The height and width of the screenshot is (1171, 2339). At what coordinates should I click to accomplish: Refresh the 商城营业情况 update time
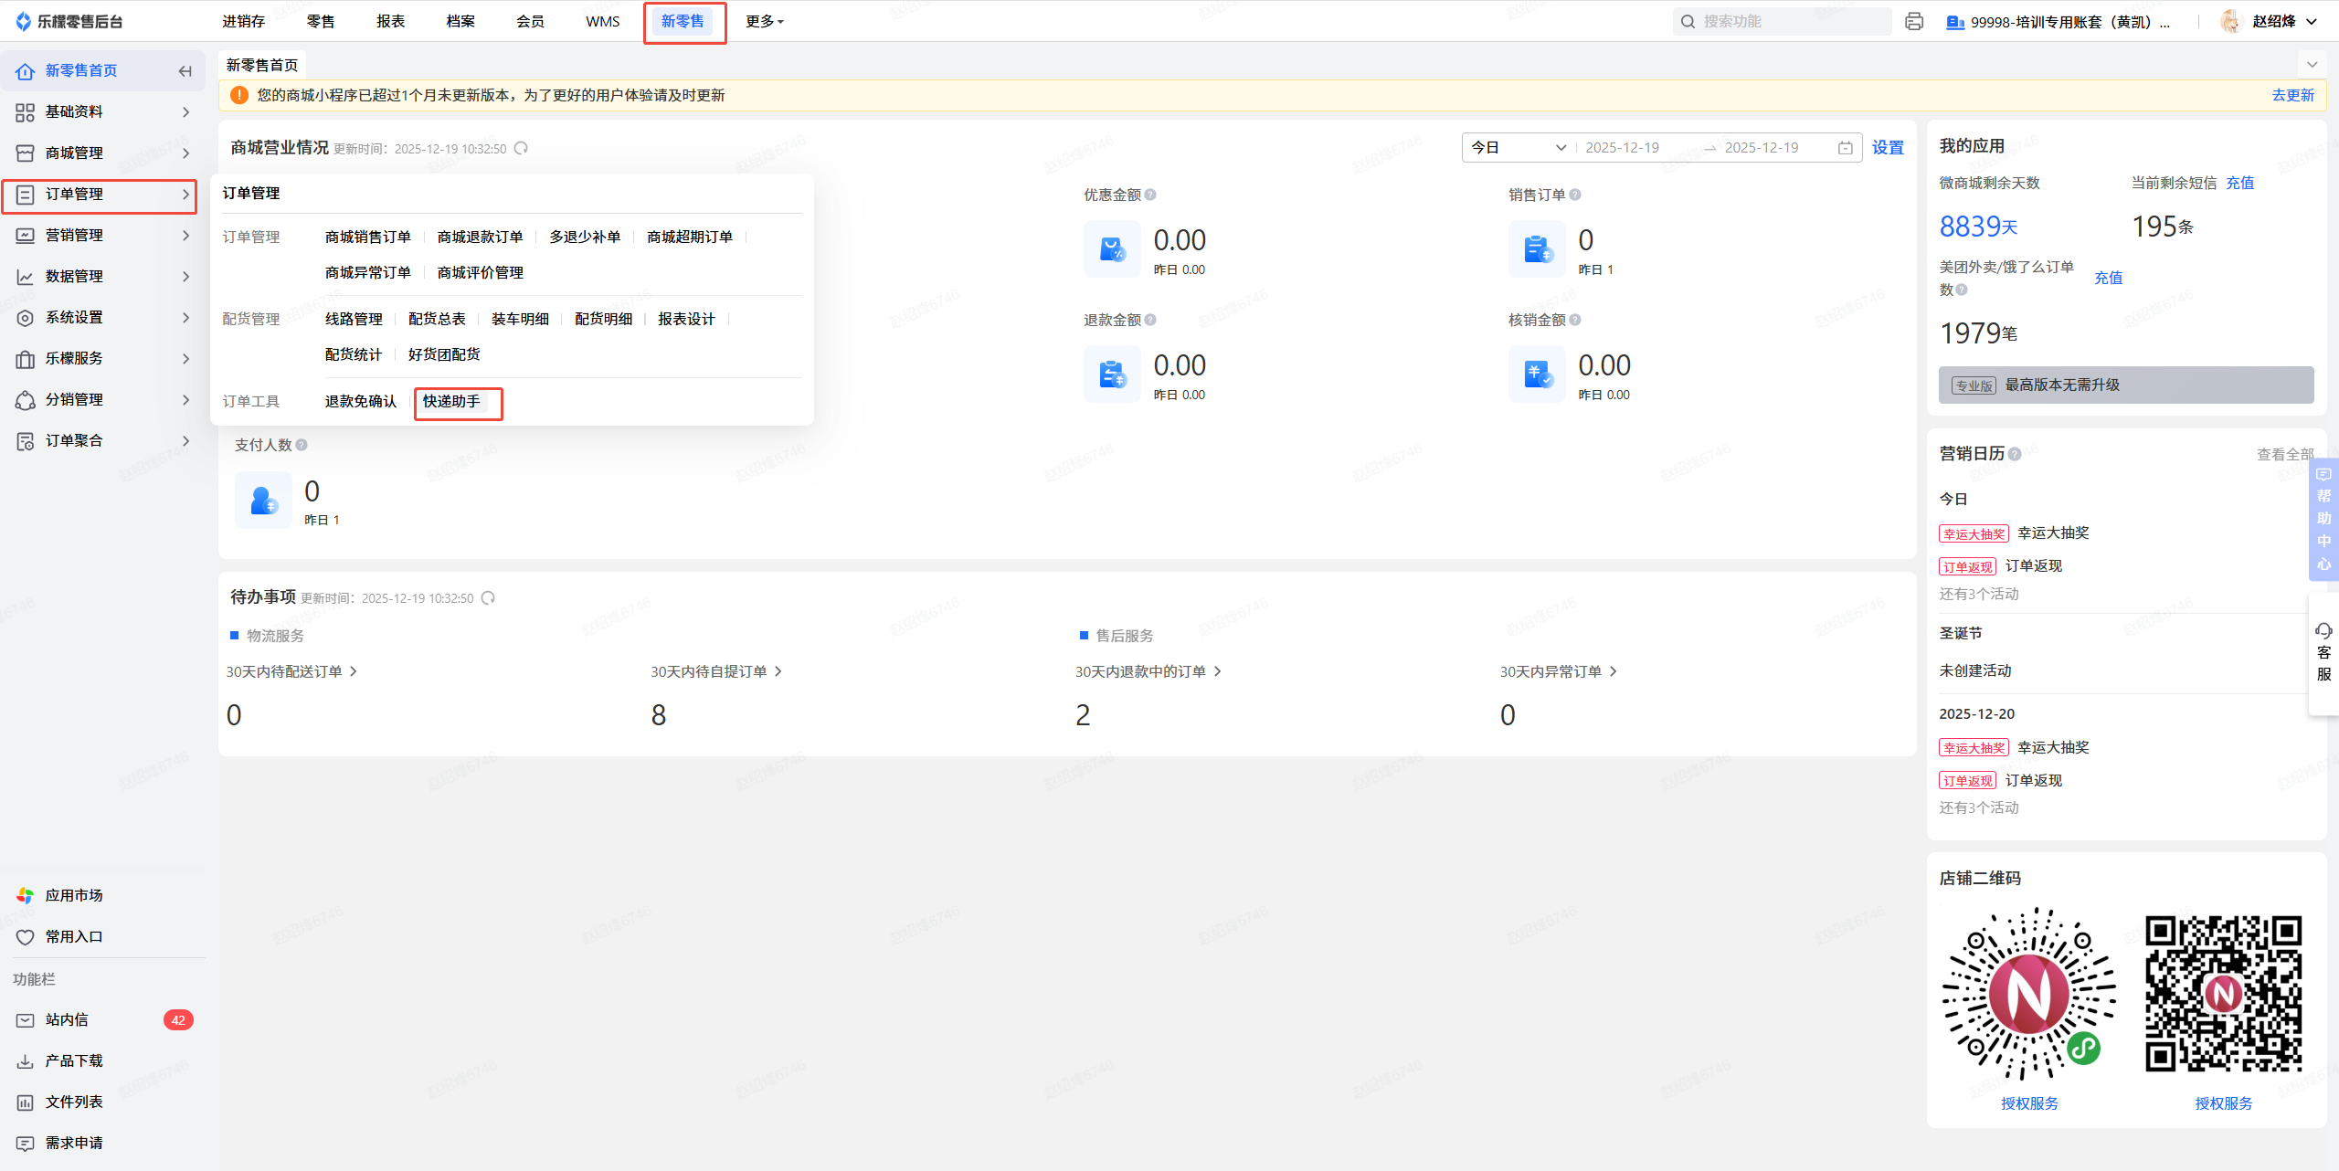point(521,148)
